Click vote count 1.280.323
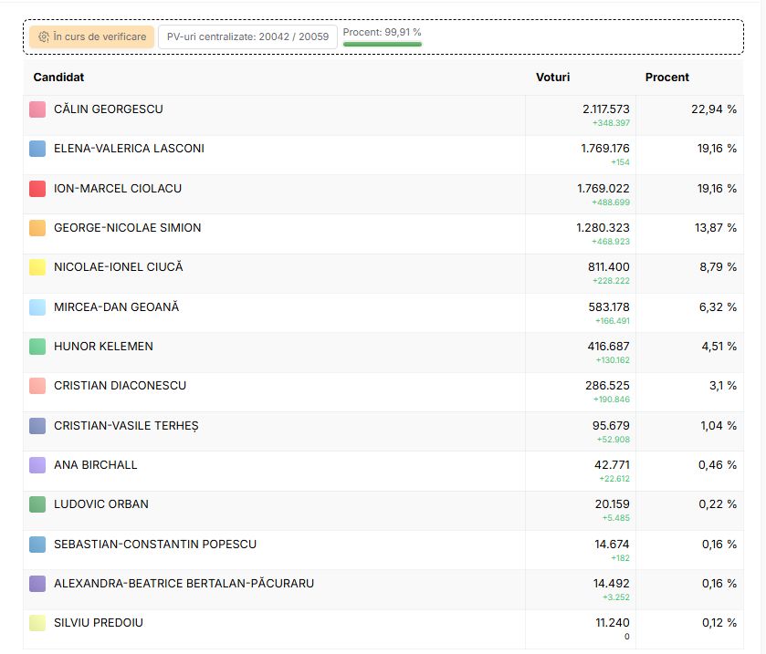766x654 pixels. click(x=603, y=228)
